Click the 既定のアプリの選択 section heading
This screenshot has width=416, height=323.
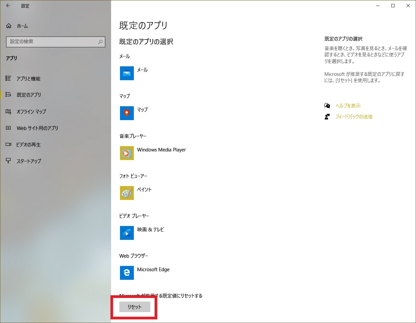pyautogui.click(x=146, y=42)
